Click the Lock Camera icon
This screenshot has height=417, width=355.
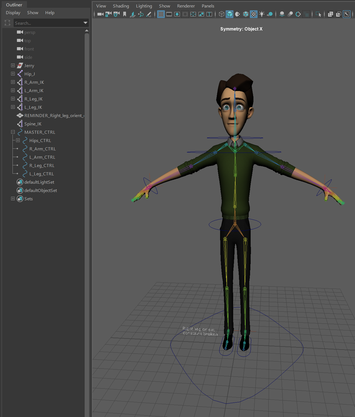tap(108, 14)
